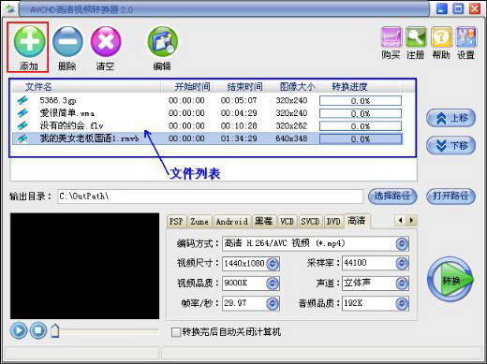Click the preview seek slider handle
Screen dimensions: 487x364
point(55,330)
